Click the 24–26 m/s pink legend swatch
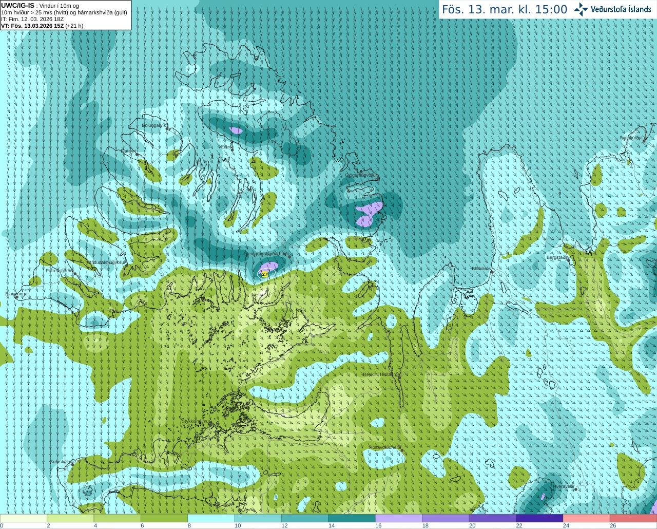 point(587,518)
